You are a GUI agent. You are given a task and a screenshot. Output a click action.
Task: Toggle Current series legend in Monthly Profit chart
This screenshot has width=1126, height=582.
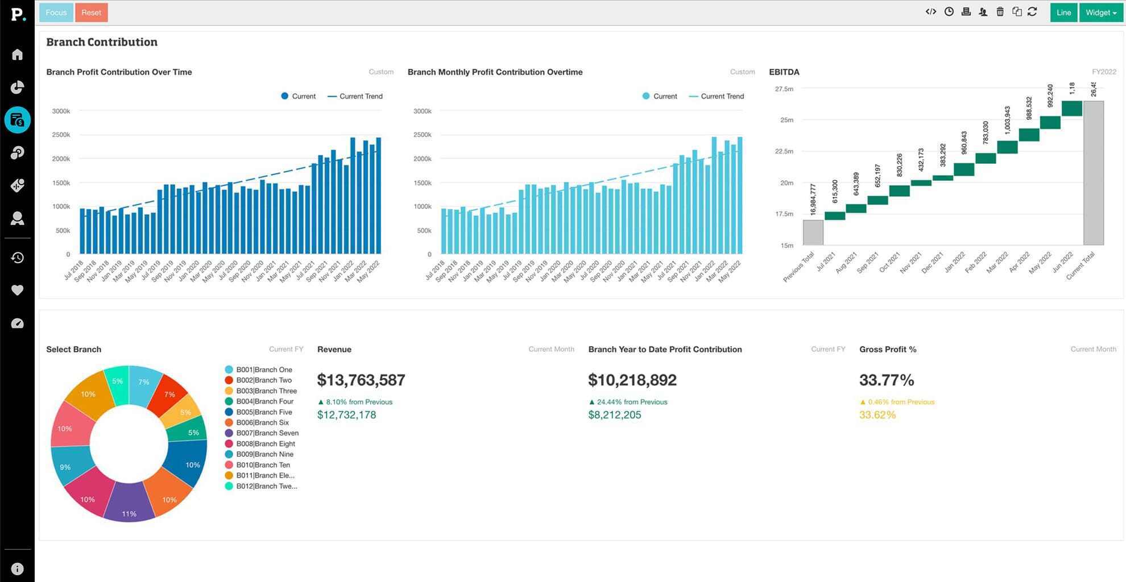tap(664, 97)
